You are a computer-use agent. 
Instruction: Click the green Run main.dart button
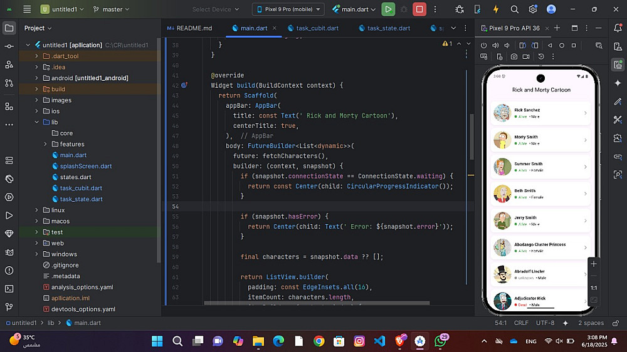click(x=389, y=9)
